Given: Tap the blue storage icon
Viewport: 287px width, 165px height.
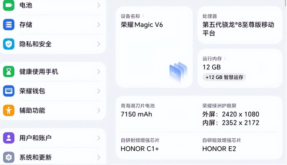Looking at the screenshot, I should point(9,25).
